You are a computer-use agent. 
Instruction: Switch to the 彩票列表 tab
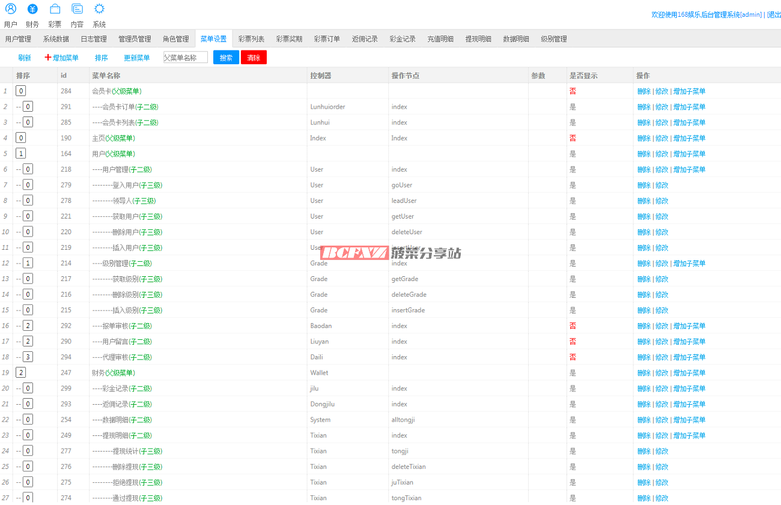(x=251, y=39)
